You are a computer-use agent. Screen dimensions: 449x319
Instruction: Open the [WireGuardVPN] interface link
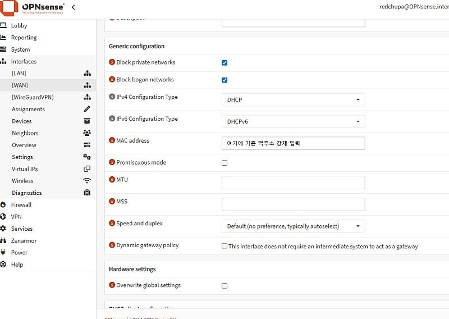[x=33, y=97]
